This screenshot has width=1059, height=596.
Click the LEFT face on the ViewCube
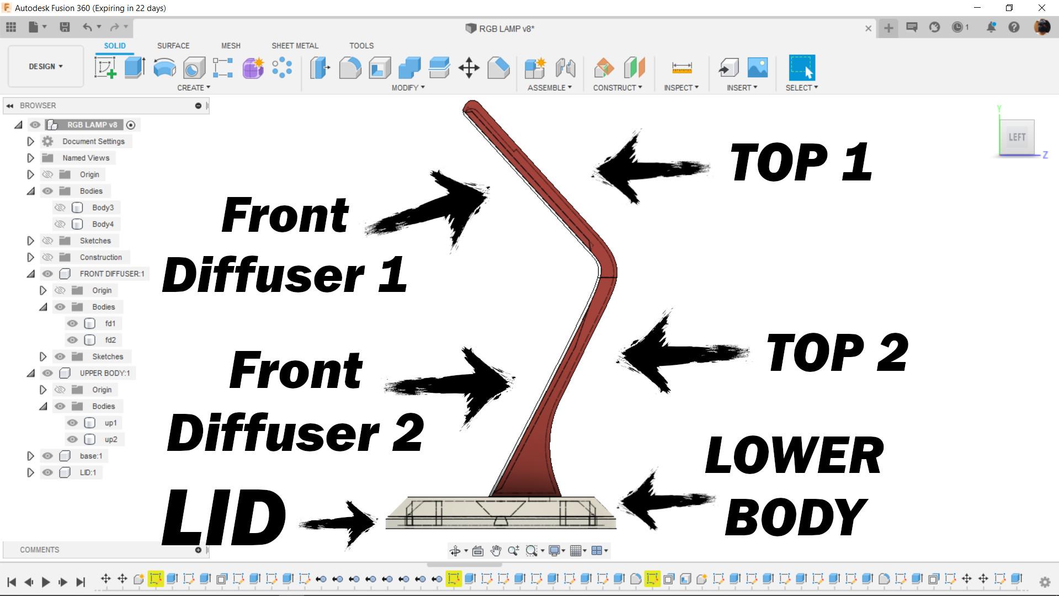[x=1017, y=137]
